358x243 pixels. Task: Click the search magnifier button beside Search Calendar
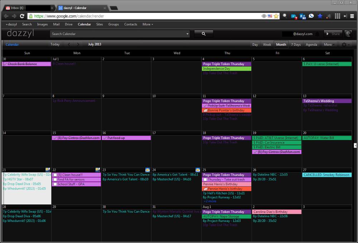(204, 34)
